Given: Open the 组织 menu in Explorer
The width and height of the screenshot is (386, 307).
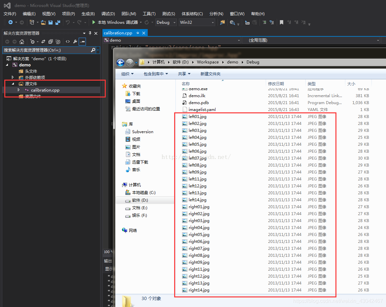Looking at the screenshot, I should (127, 74).
